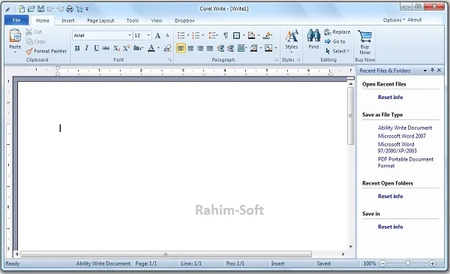Click the Replace icon

pos(328,32)
